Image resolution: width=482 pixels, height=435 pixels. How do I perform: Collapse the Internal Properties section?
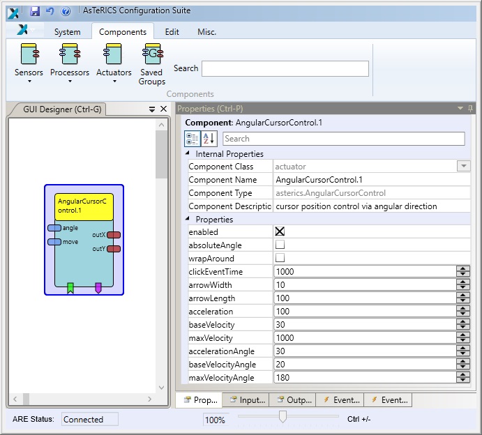[x=188, y=153]
